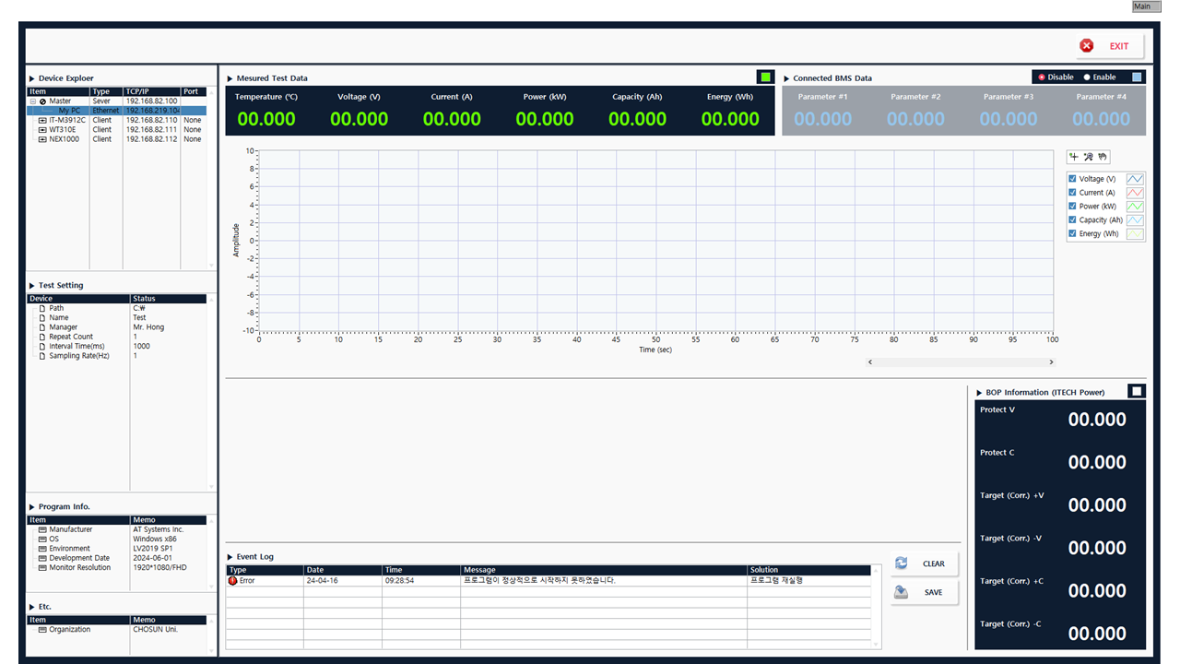Select the graph zoom magnifier tool

coord(1089,156)
